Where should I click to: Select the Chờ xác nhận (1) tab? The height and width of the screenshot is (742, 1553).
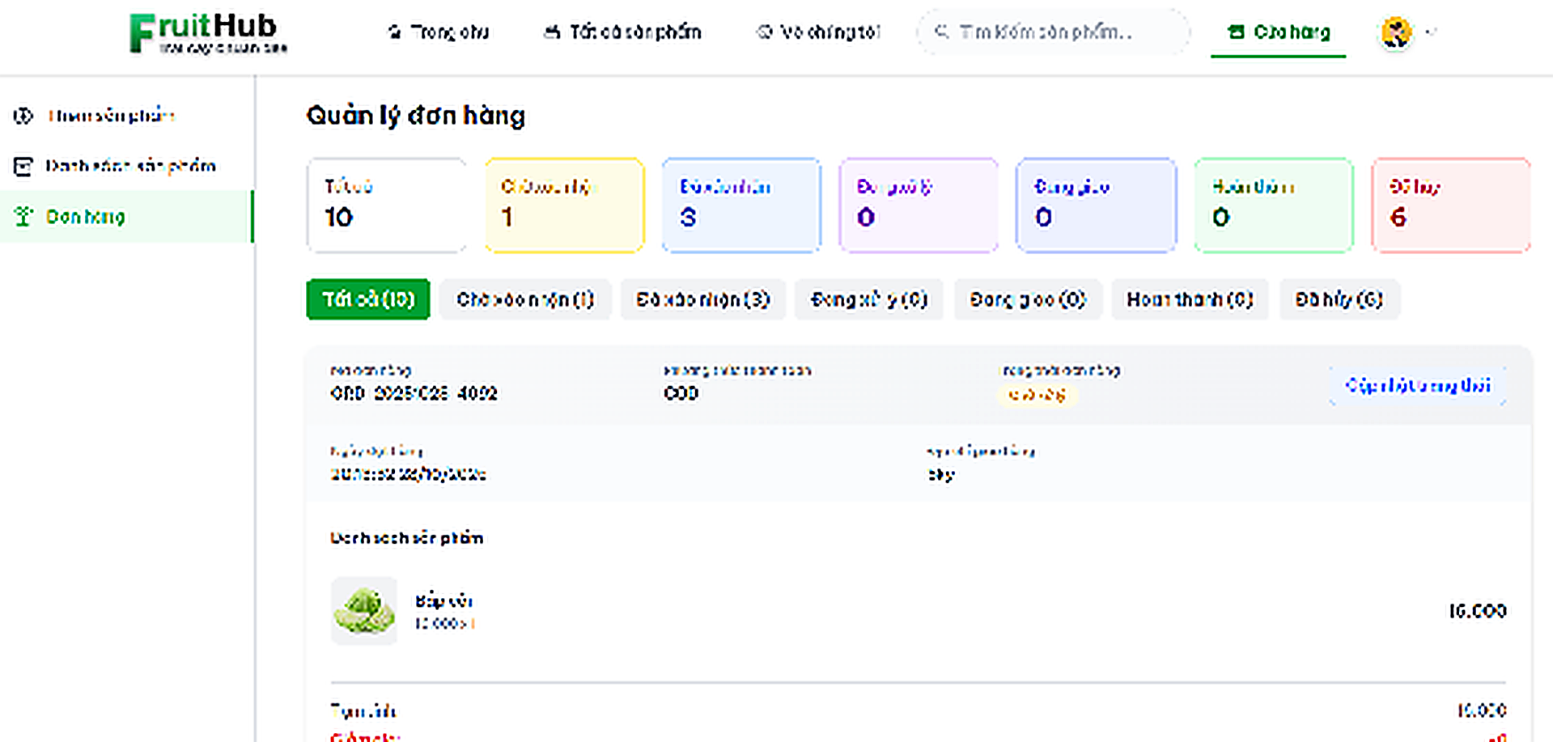tap(525, 299)
